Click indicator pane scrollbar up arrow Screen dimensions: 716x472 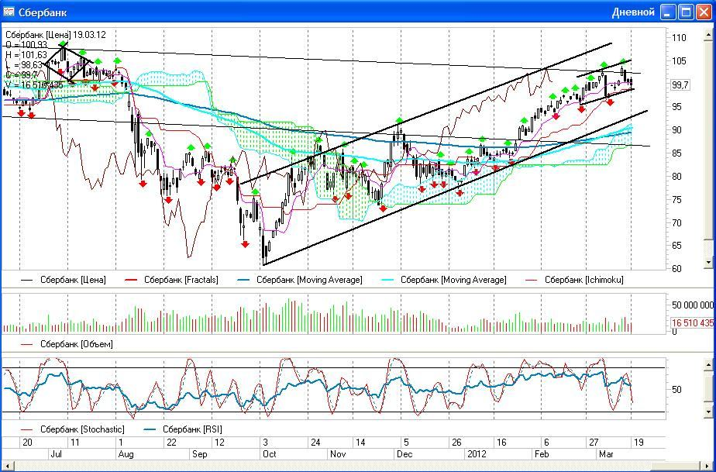(x=709, y=363)
